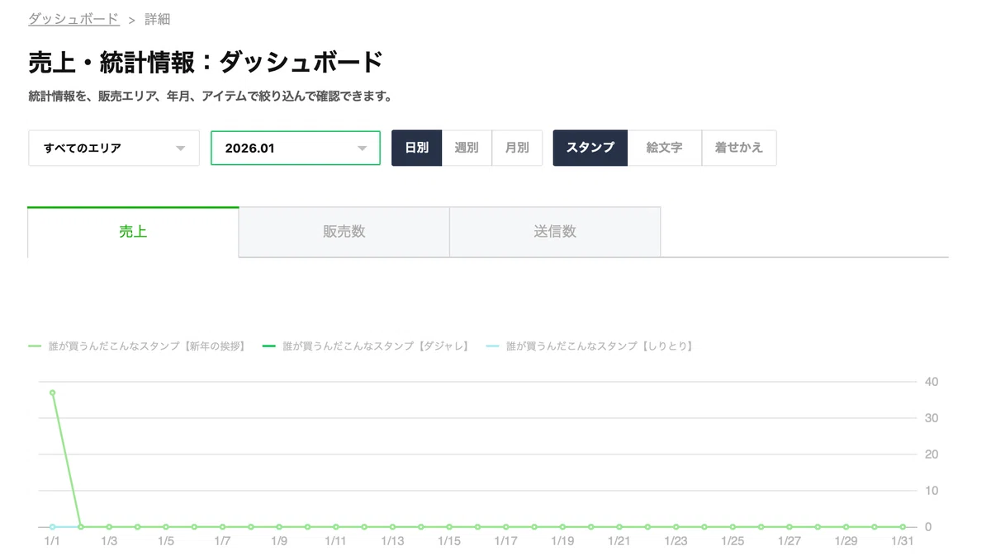
Task: Click the arrow on すべてのエリア dropdown
Action: click(x=181, y=148)
